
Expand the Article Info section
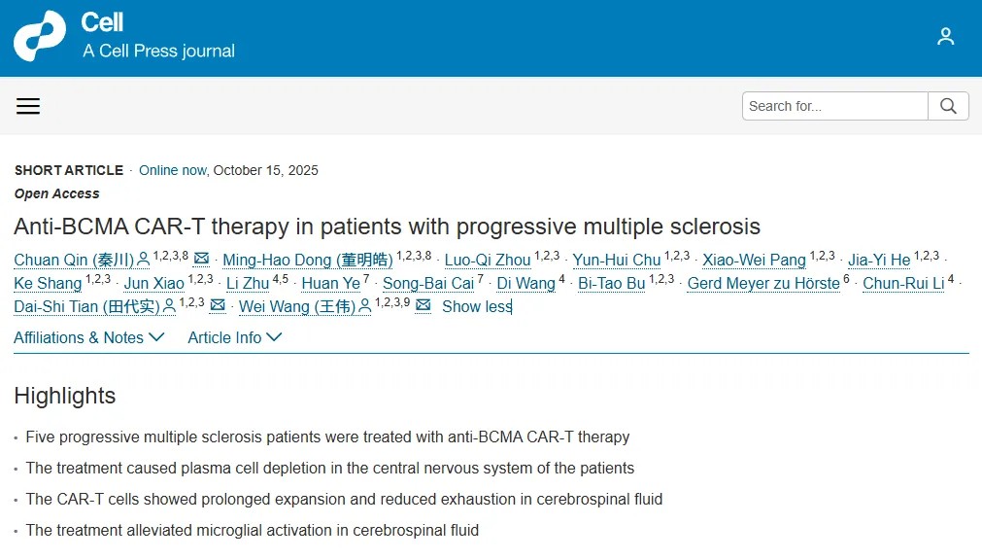(x=234, y=337)
